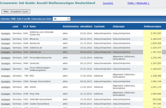Image resolution: width=166 pixels, height=108 pixels.
Task: Click the [zurück] link
Action: coord(108,3)
